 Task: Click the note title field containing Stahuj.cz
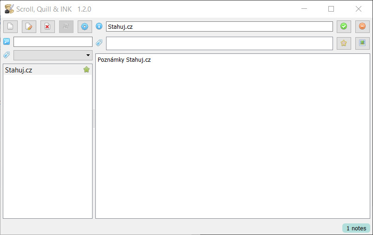220,26
